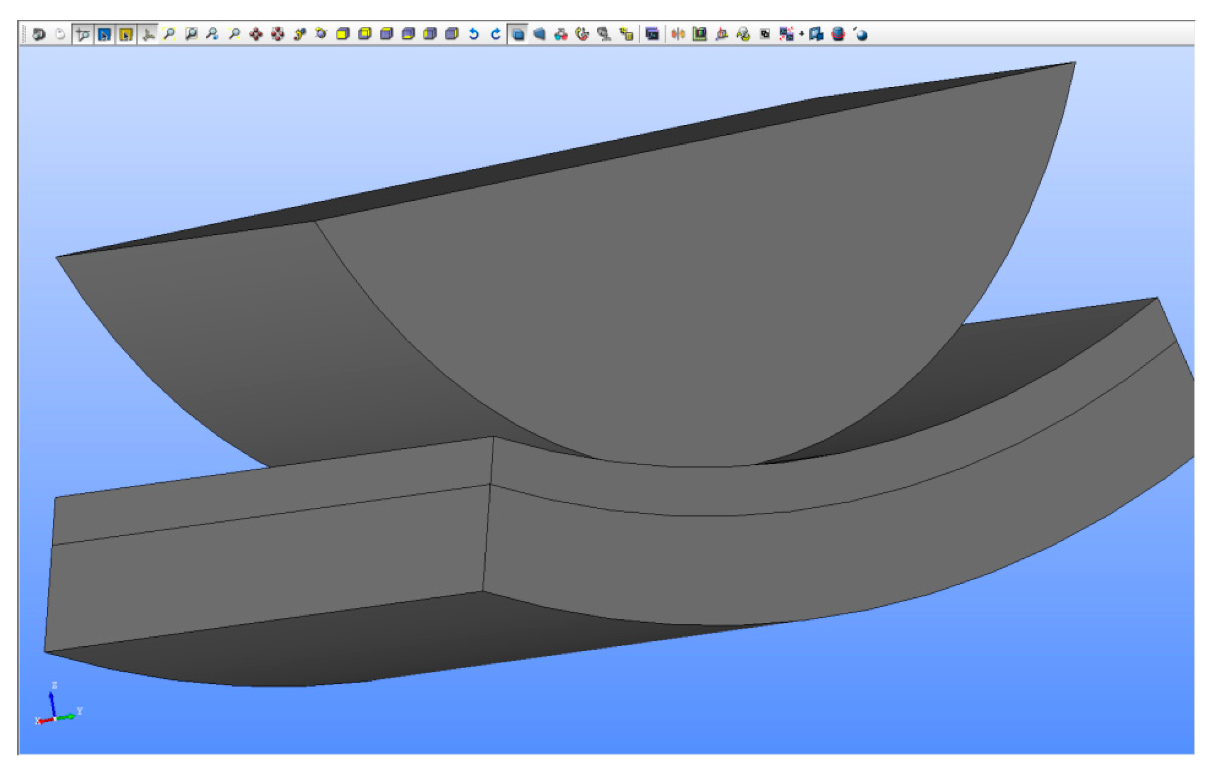Viewport: 1211px width, 772px height.
Task: Select the Fit Area zoom tool
Action: click(191, 34)
